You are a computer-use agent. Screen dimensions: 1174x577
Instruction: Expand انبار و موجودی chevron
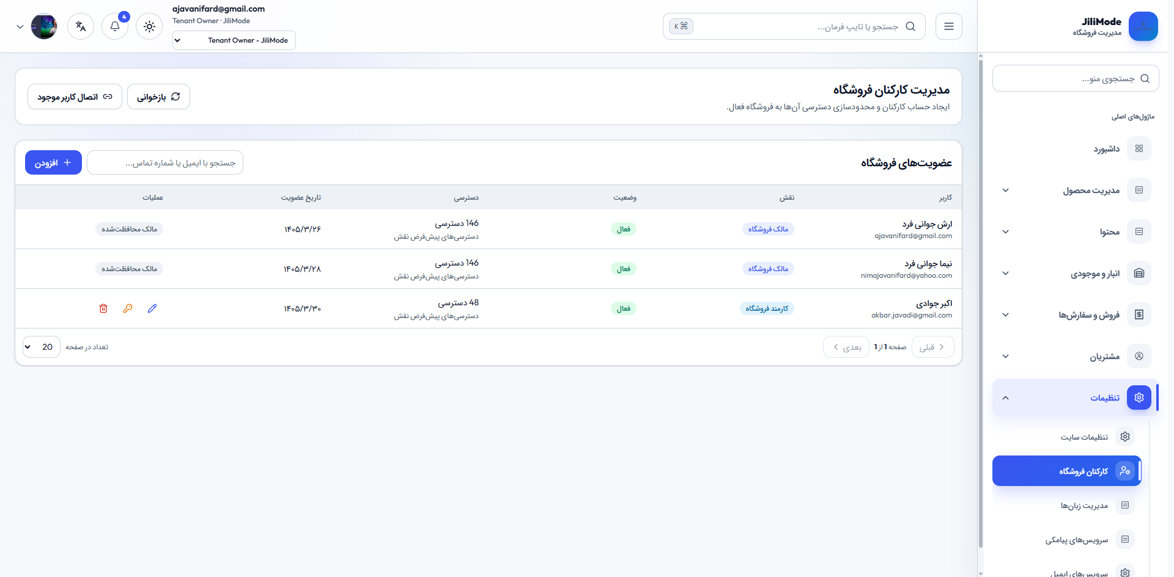1006,273
